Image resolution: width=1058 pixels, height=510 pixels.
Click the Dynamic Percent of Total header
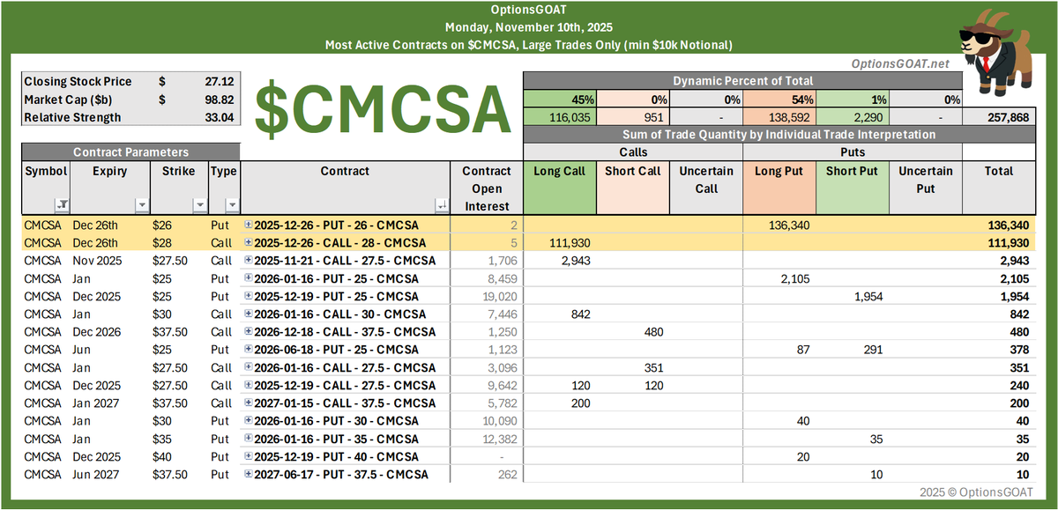coord(741,81)
